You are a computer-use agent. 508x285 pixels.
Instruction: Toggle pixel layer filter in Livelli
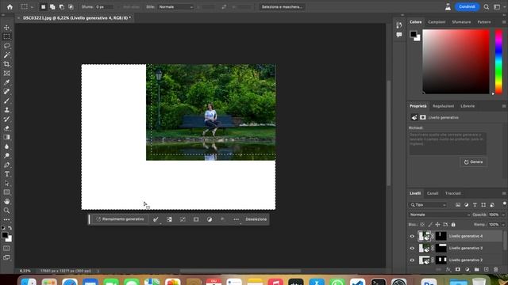pyautogui.click(x=458, y=205)
